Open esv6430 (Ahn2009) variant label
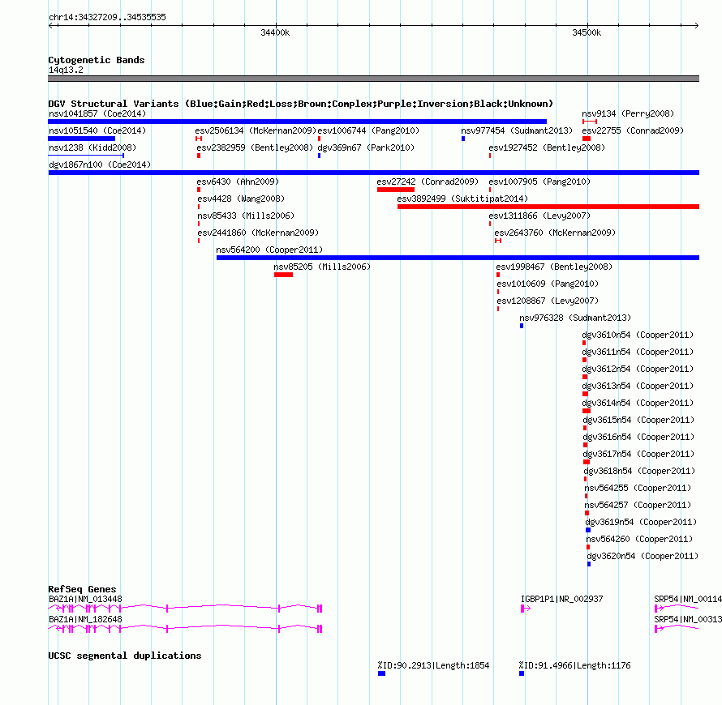Viewport: 722px width, 705px height. [x=238, y=182]
